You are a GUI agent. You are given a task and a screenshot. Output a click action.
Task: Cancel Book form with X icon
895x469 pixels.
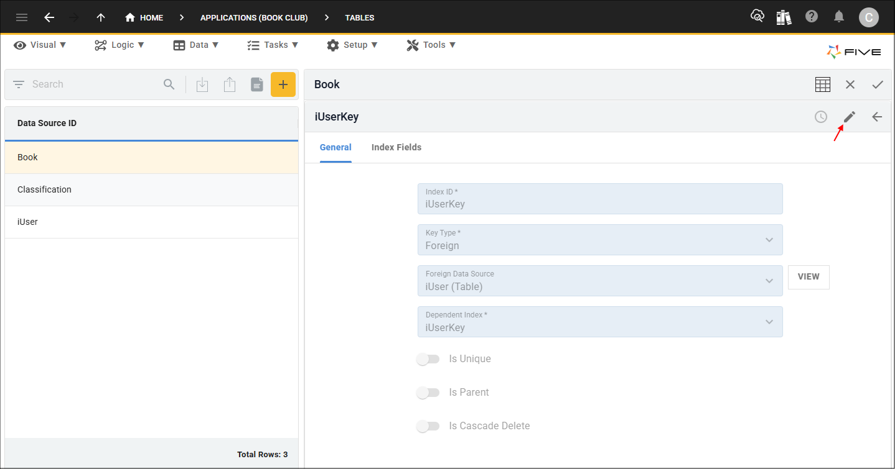850,84
